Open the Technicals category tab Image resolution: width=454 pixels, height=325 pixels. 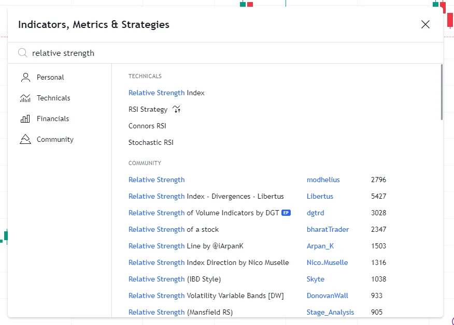pyautogui.click(x=53, y=98)
